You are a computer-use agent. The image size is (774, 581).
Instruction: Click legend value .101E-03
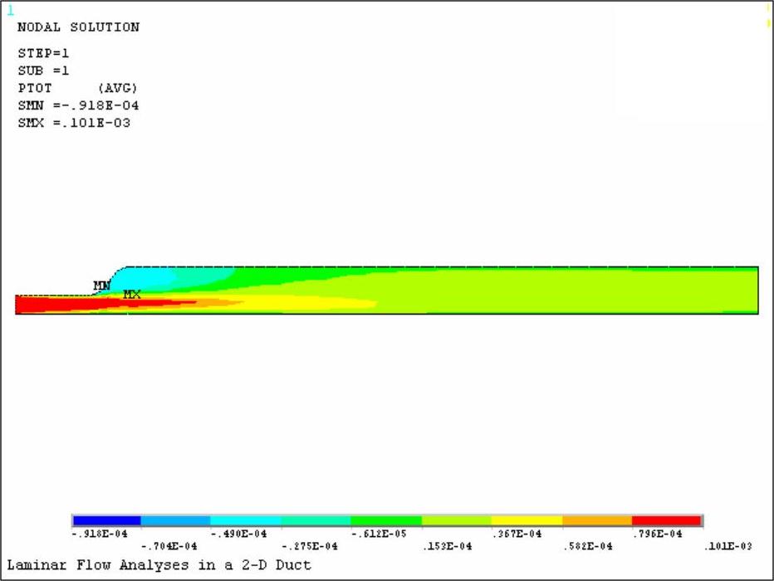[727, 546]
